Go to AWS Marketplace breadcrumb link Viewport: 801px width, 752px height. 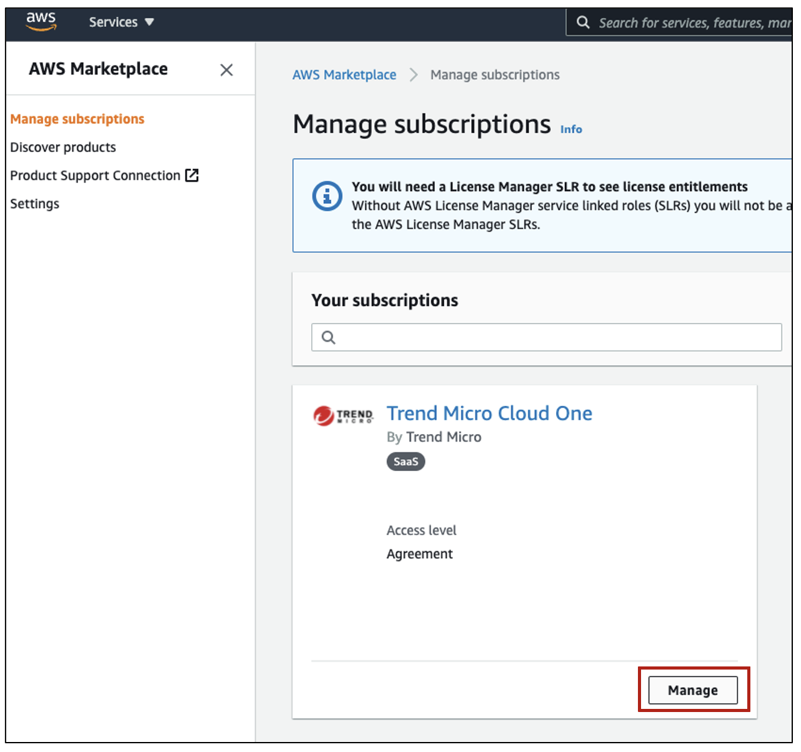pos(344,75)
